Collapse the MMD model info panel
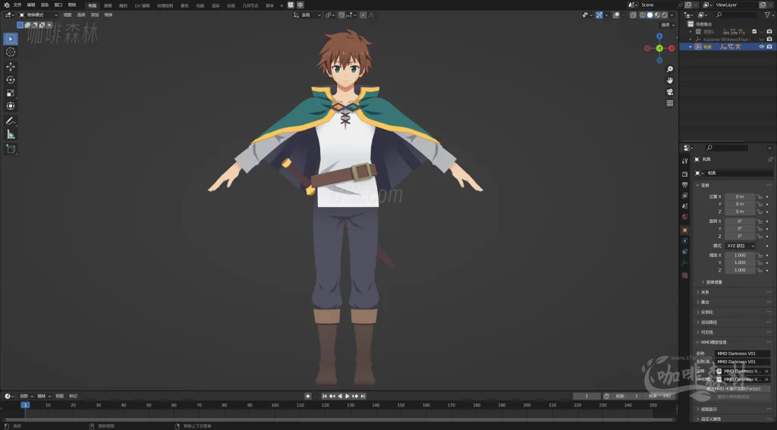The width and height of the screenshot is (777, 430). point(712,342)
